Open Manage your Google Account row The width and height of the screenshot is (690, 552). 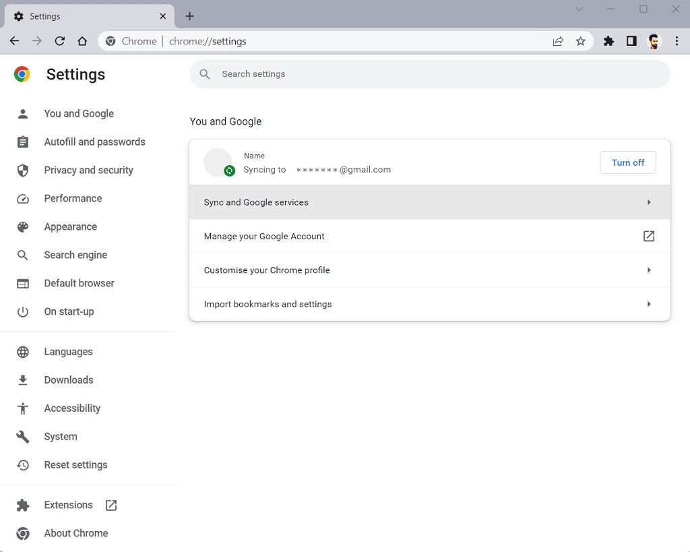pyautogui.click(x=429, y=236)
